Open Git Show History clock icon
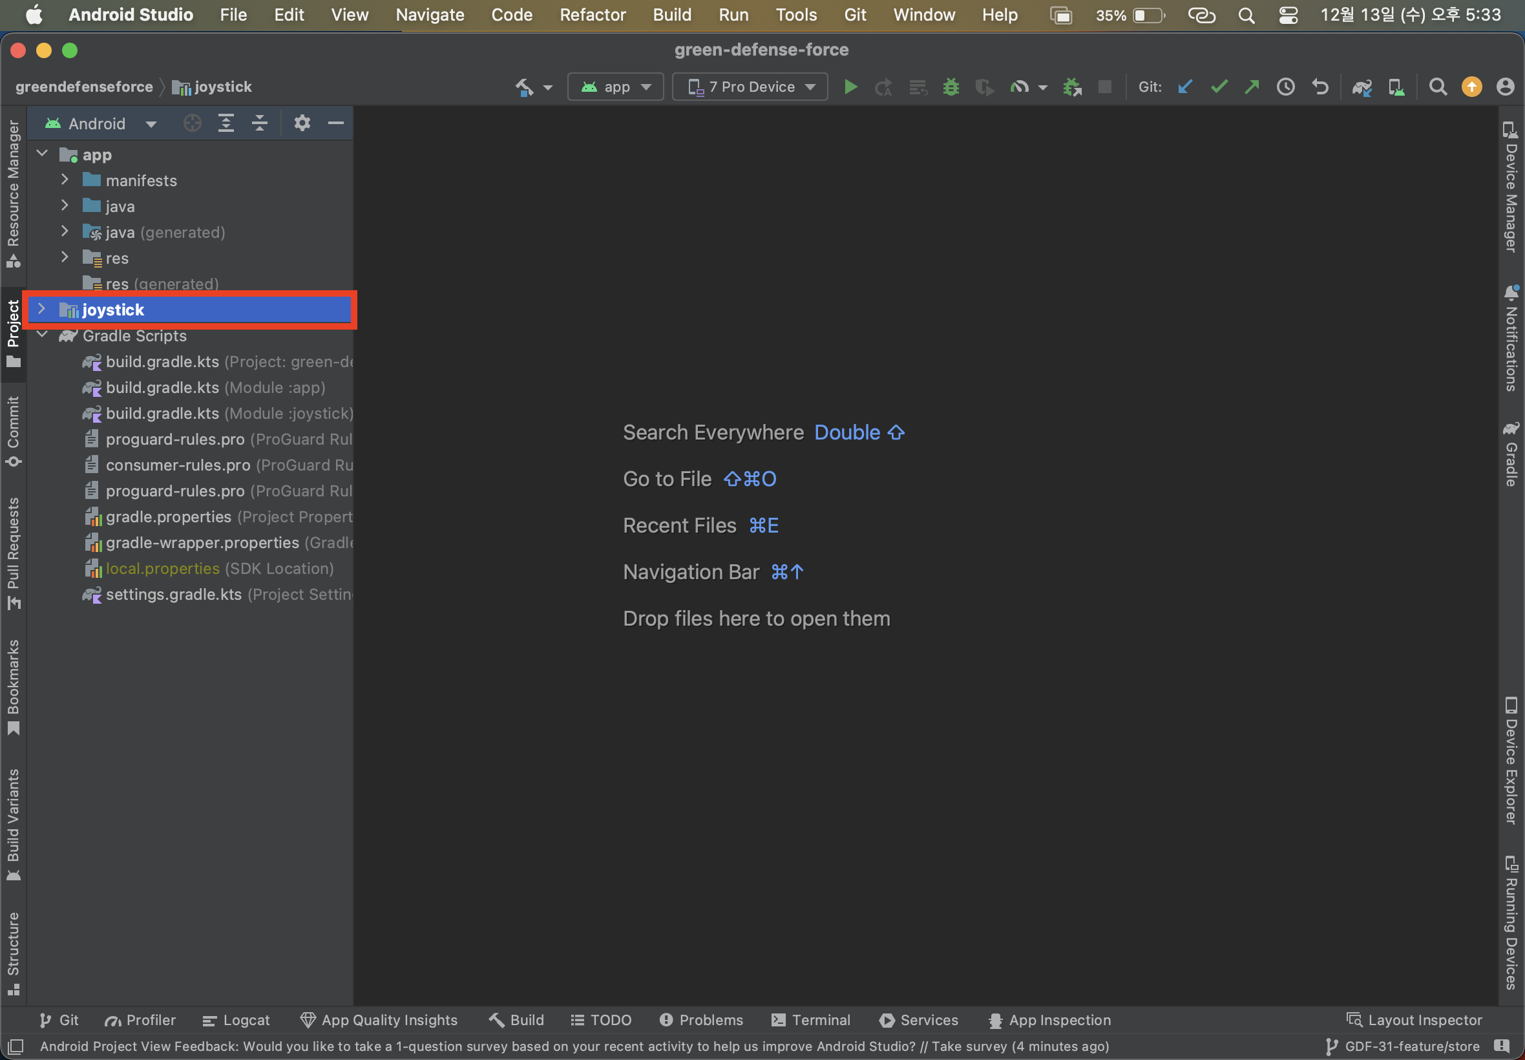The width and height of the screenshot is (1525, 1060). [1286, 87]
